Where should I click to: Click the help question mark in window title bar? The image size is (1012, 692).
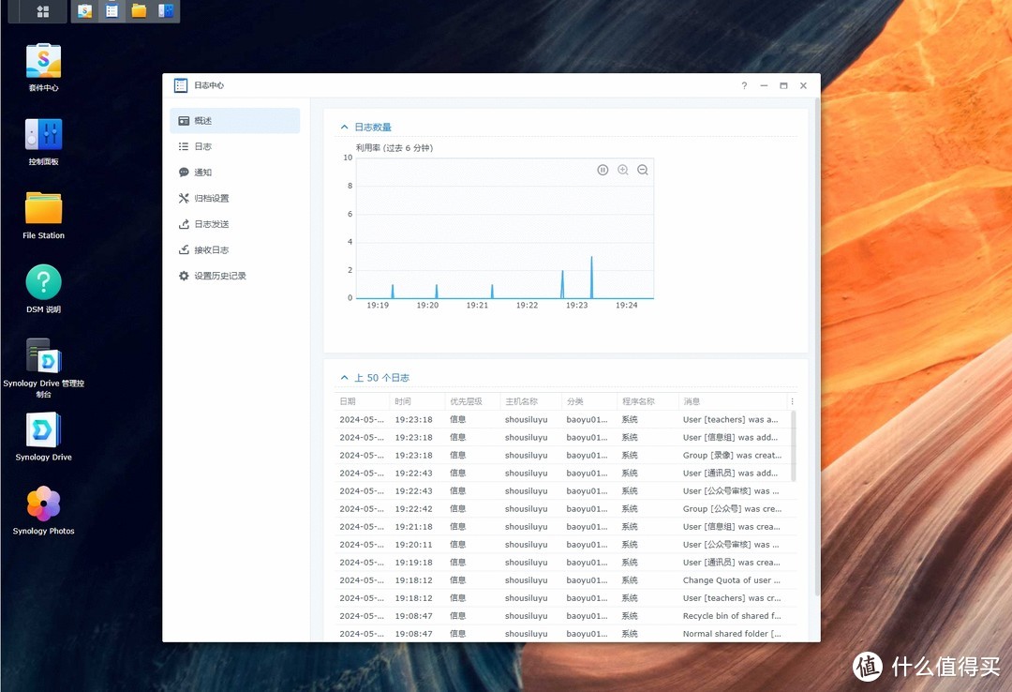(744, 85)
